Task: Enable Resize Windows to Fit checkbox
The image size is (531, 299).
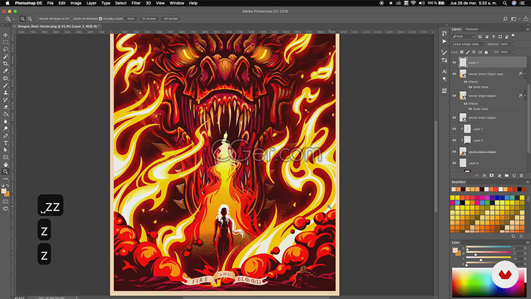Action: [x=37, y=19]
